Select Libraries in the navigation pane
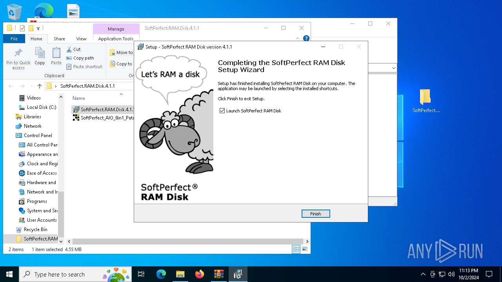 click(32, 117)
